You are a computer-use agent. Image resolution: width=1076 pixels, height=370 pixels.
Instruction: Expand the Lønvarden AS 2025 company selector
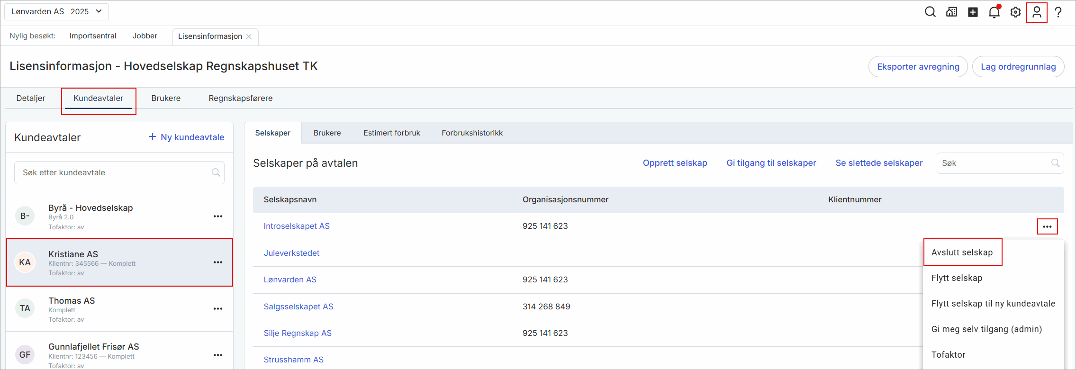coord(56,12)
